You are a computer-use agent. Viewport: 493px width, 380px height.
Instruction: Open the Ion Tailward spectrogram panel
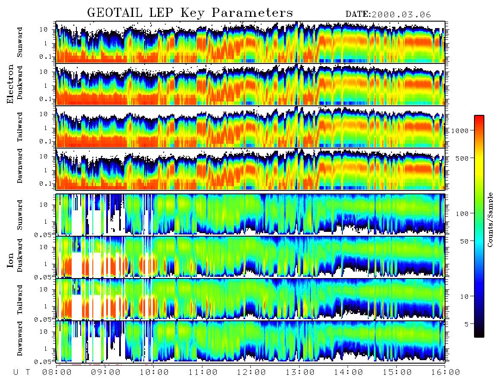250,299
